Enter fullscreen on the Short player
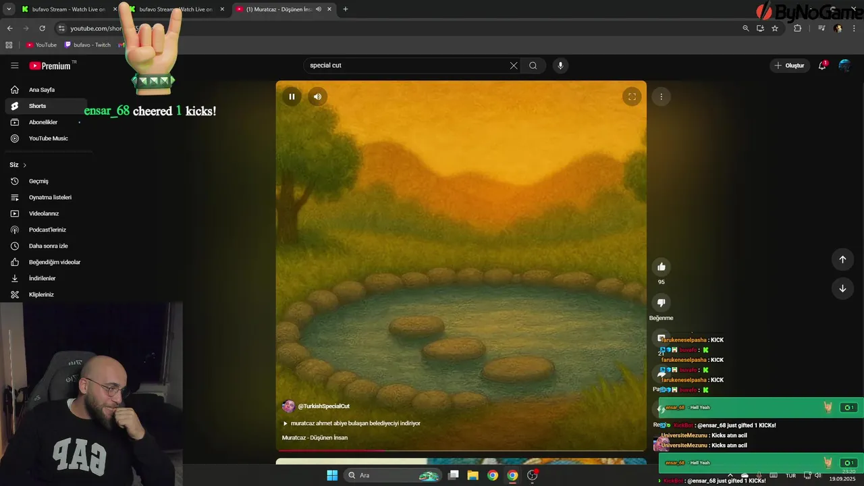The width and height of the screenshot is (864, 486). click(632, 97)
